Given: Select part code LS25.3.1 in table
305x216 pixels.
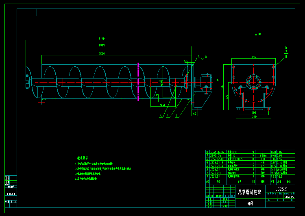Looking at the screenshot, I should (215, 170).
